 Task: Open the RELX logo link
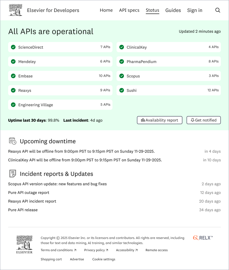(x=203, y=238)
